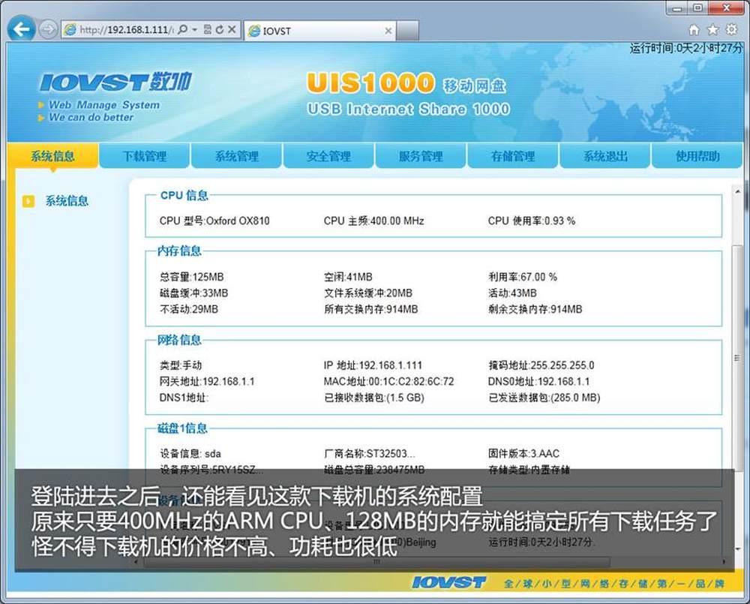The height and width of the screenshot is (604, 750).
Task: Click '总容量:125MB' memory value
Action: [x=191, y=277]
